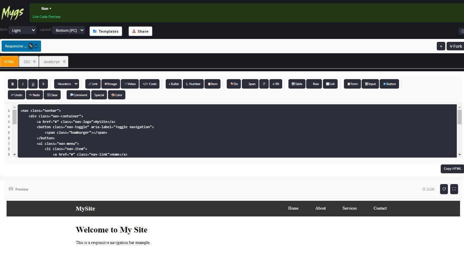Insert an Input element
The width and height of the screenshot is (464, 256).
pyautogui.click(x=370, y=84)
